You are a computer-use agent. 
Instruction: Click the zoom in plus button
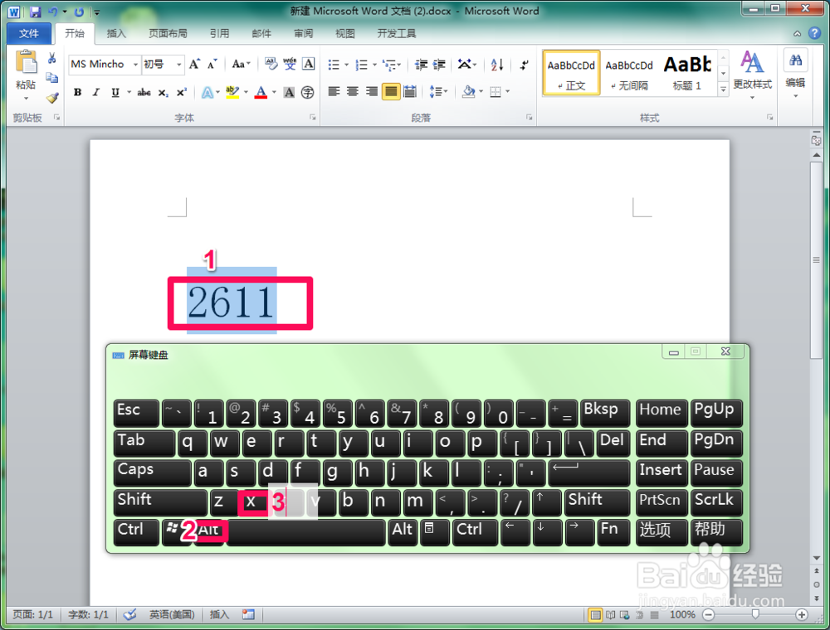(802, 614)
